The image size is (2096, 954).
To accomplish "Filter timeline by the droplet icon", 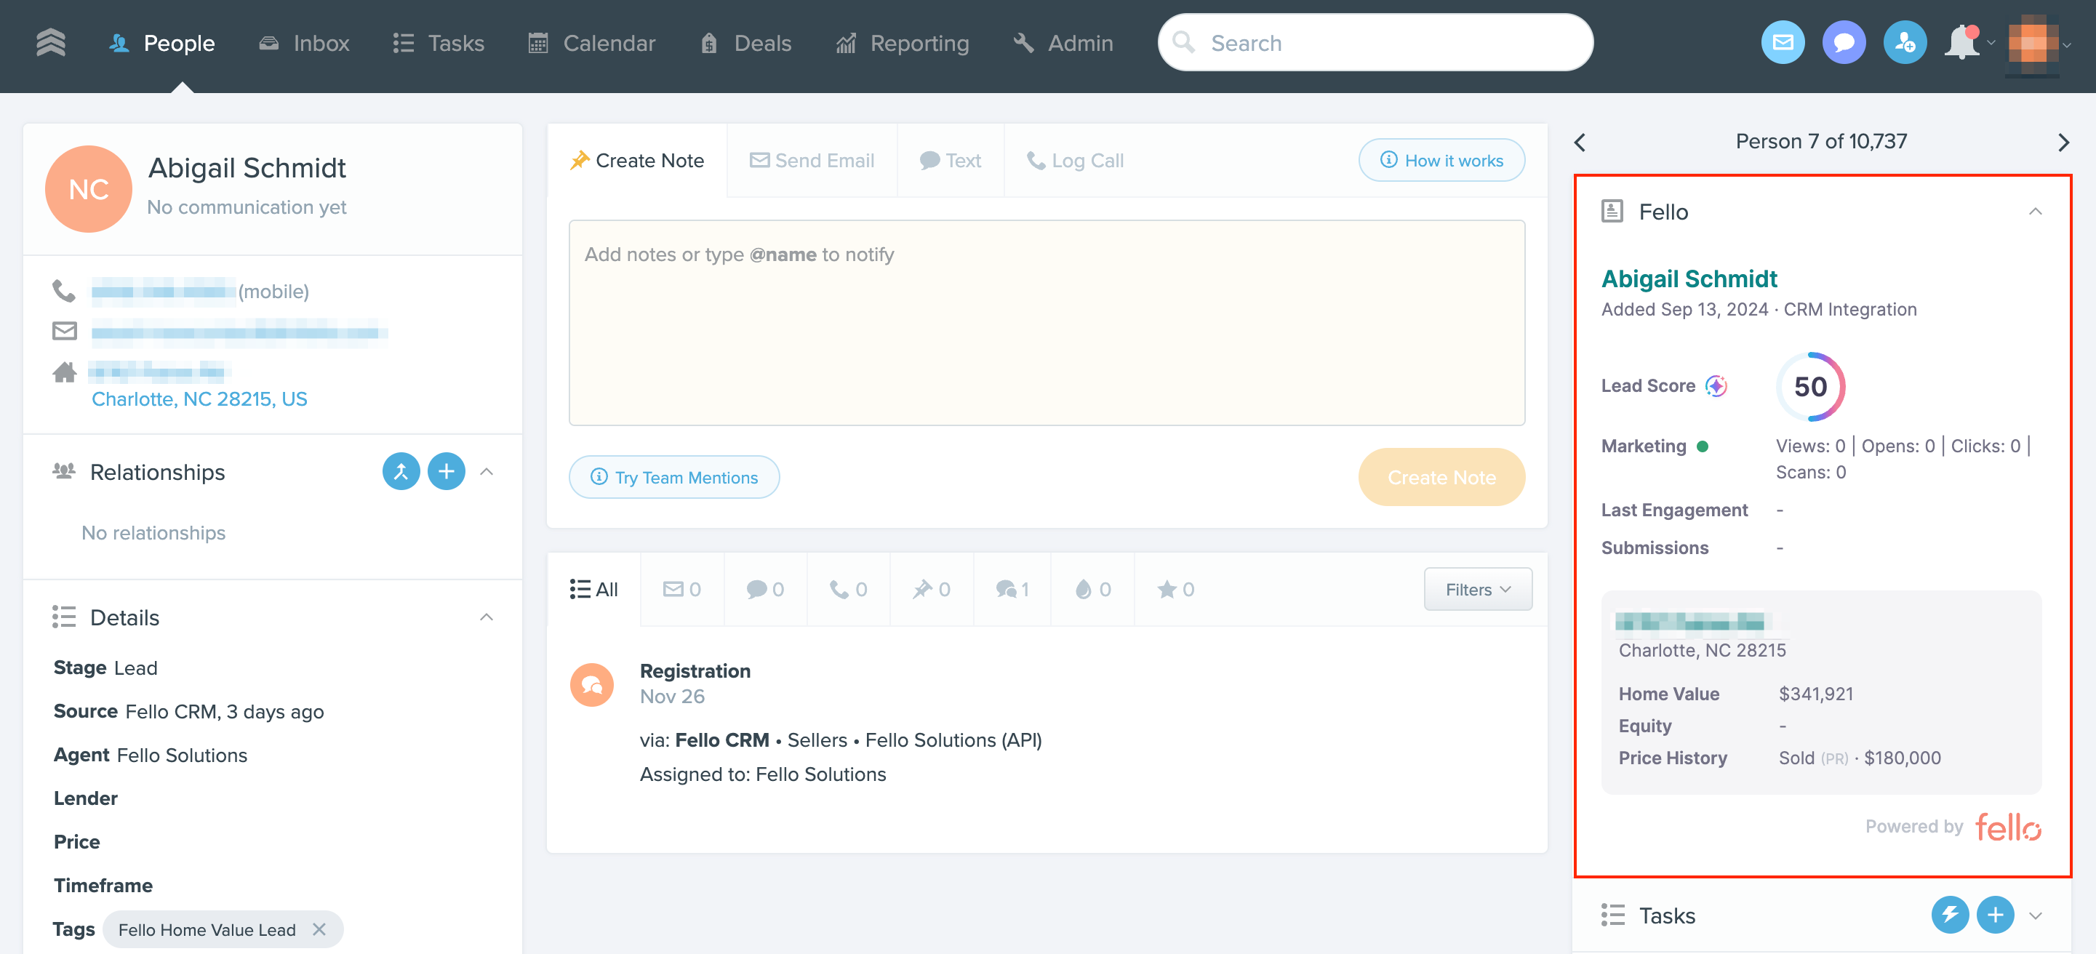I will point(1092,589).
